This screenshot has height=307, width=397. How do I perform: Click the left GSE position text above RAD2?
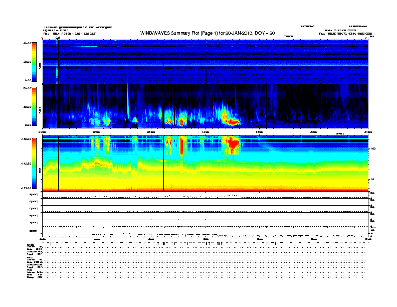(70, 34)
